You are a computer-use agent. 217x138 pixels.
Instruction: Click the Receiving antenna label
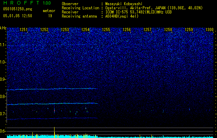(x=79, y=17)
